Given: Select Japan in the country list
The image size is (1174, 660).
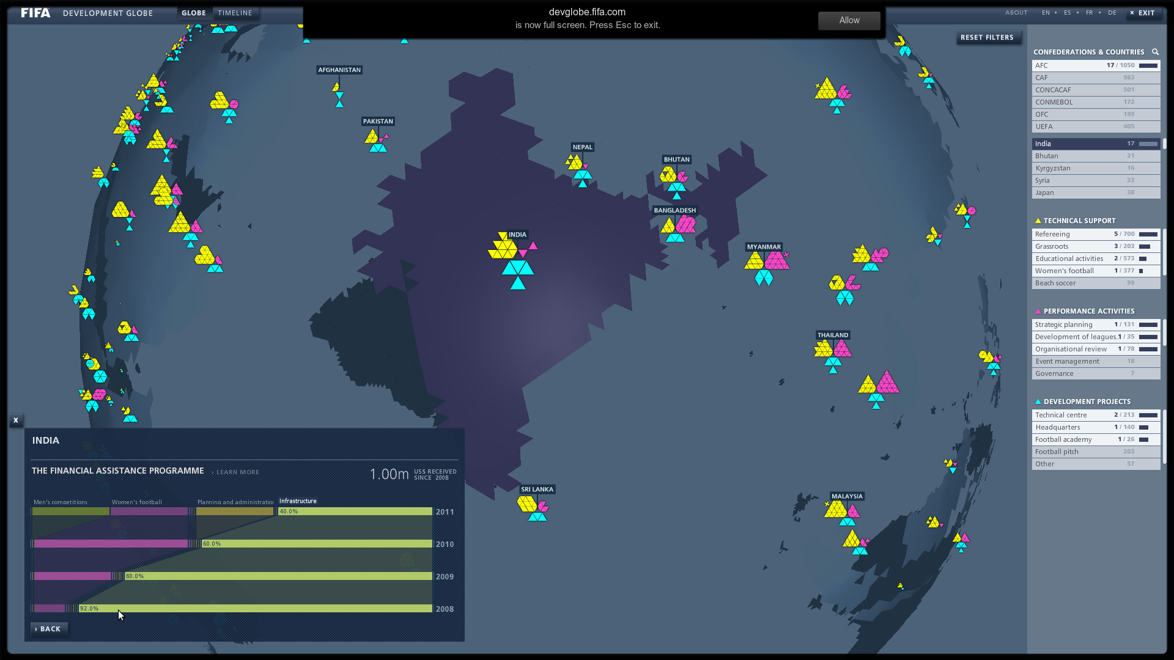Looking at the screenshot, I should [1096, 193].
